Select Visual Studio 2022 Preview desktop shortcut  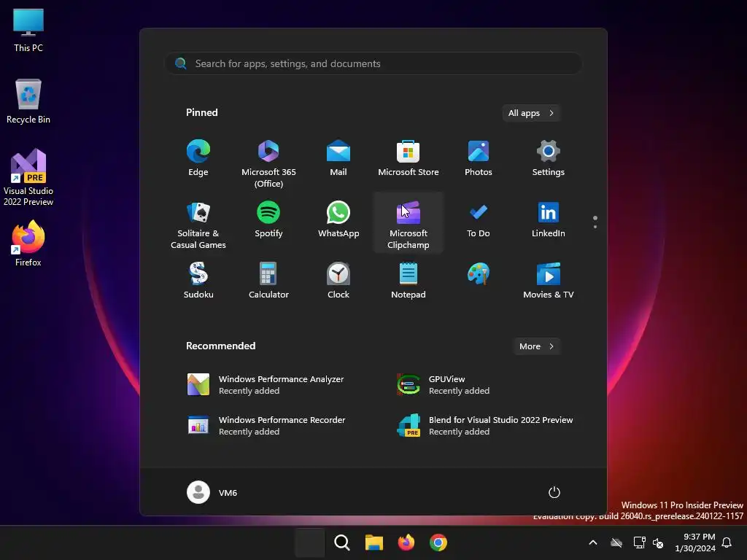click(x=28, y=177)
